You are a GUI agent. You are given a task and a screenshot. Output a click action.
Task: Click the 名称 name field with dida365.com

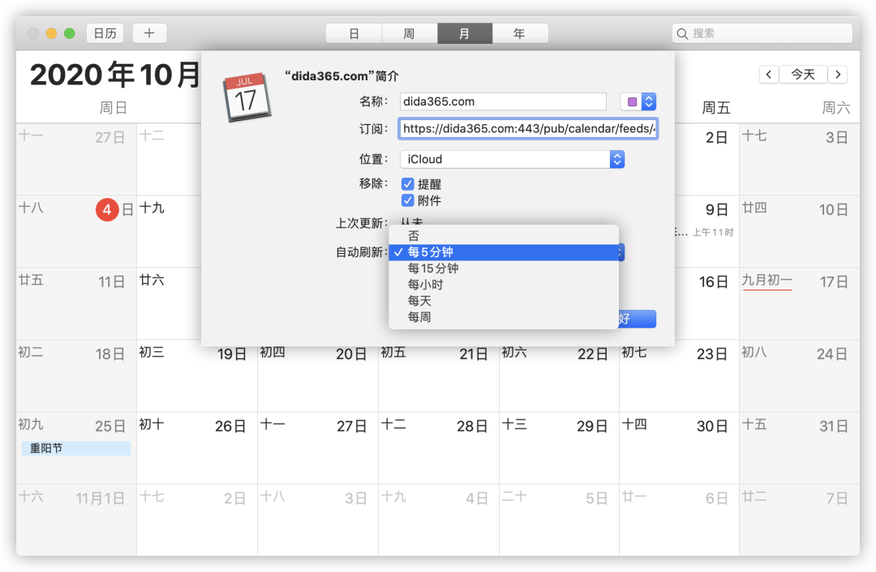(x=503, y=101)
